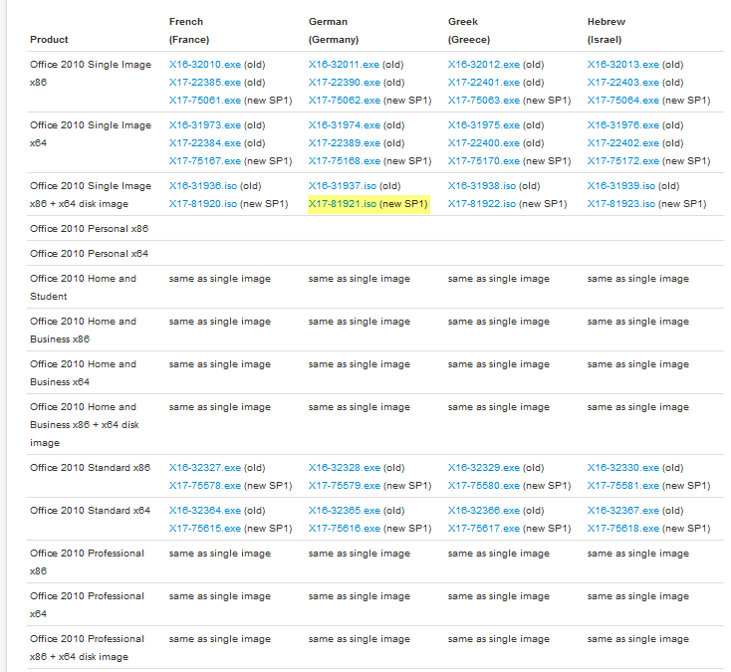
Task: Select the Office 2010 Personal x64 row label
Action: click(x=89, y=254)
